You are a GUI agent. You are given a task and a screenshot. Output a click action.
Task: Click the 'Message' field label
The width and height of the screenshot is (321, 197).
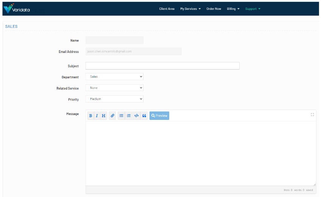pyautogui.click(x=72, y=114)
